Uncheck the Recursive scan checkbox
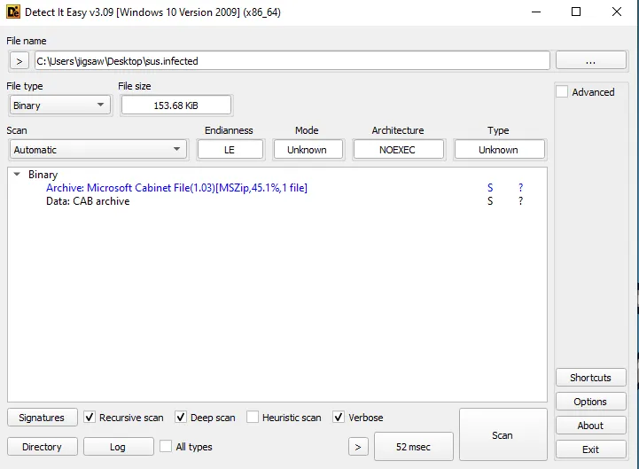 tap(90, 418)
